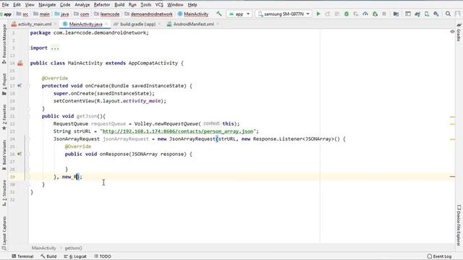Open the Build tool window at bottom
Image resolution: width=463 pixels, height=260 pixels.
click(x=48, y=256)
